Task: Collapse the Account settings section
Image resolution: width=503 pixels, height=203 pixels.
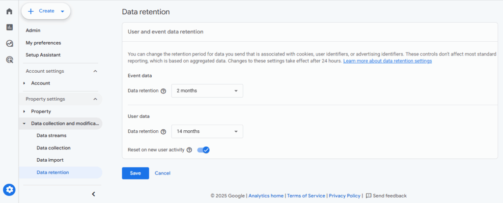Action: point(95,71)
